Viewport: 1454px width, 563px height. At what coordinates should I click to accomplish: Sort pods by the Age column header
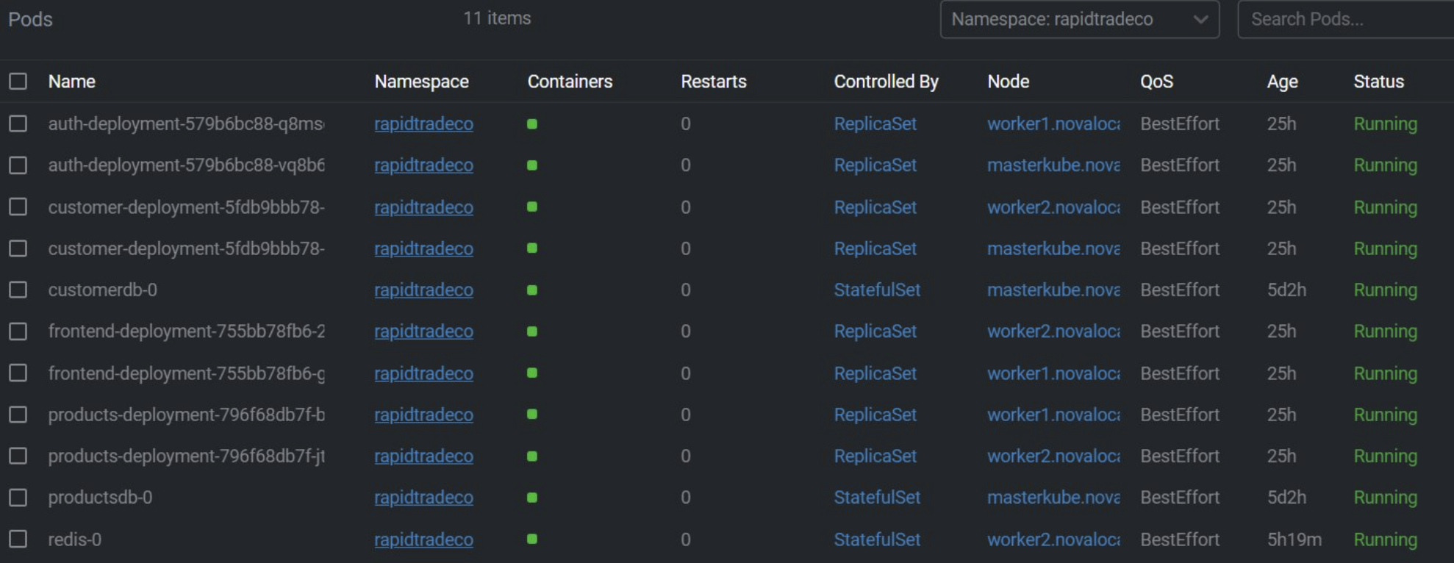[x=1282, y=82]
